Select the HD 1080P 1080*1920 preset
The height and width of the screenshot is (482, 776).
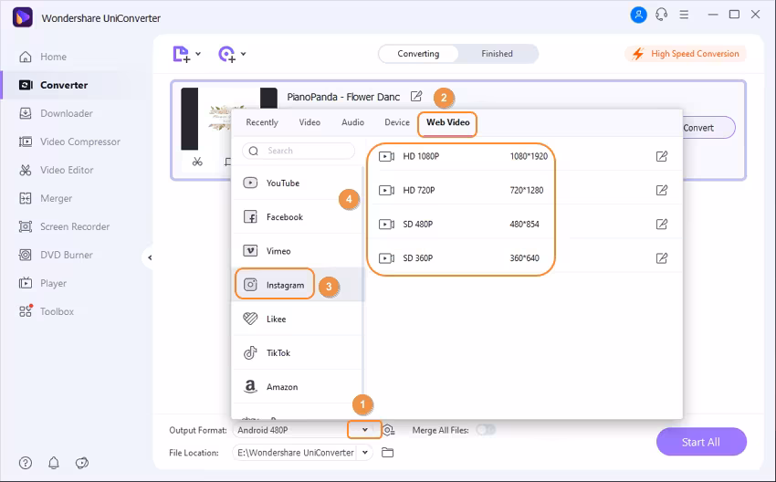click(524, 156)
